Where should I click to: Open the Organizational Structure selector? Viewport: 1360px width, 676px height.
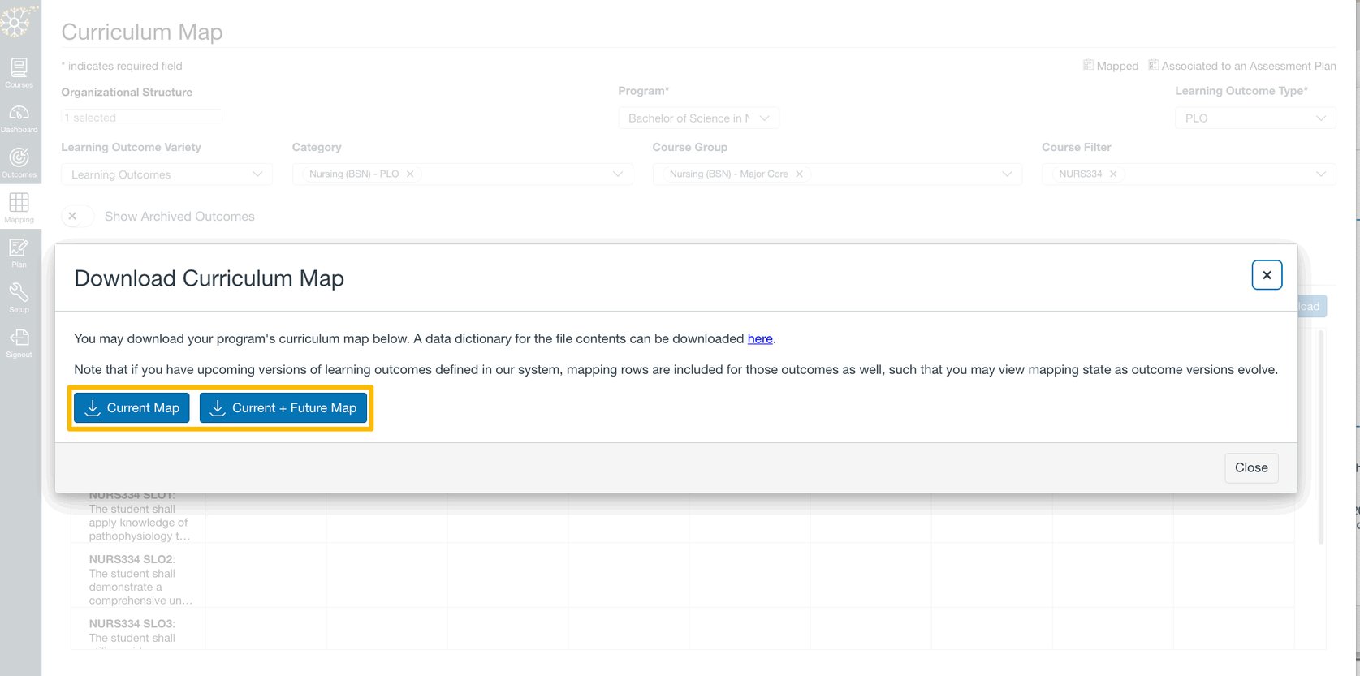[x=142, y=117]
